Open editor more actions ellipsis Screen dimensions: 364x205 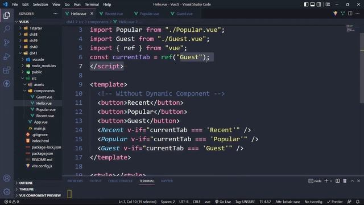click(x=358, y=14)
